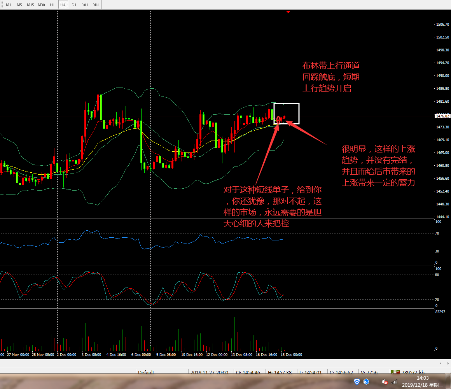Viewport: 451px width, 389px height.
Task: Set chart to MN monthly timeframe
Action: (x=96, y=5)
